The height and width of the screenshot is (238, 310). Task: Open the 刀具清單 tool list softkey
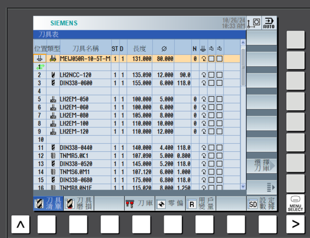tap(48, 203)
